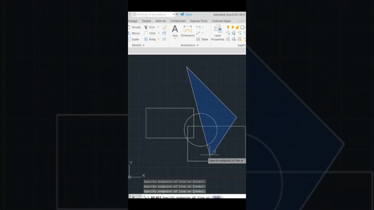Click the layer color white swatch
The width and height of the screenshot is (374, 210).
click(242, 27)
